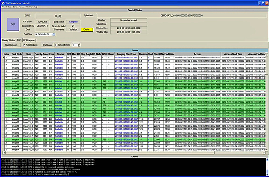Image resolution: width=269 pixels, height=177 pixels.
Task: Sort by the Score column header
Action: 51,54
